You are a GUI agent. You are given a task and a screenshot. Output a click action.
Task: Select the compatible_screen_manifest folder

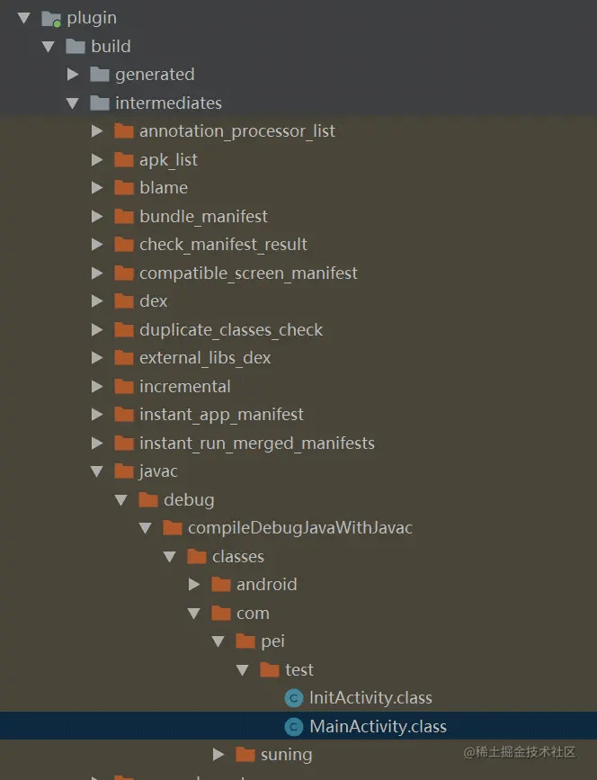pos(248,273)
